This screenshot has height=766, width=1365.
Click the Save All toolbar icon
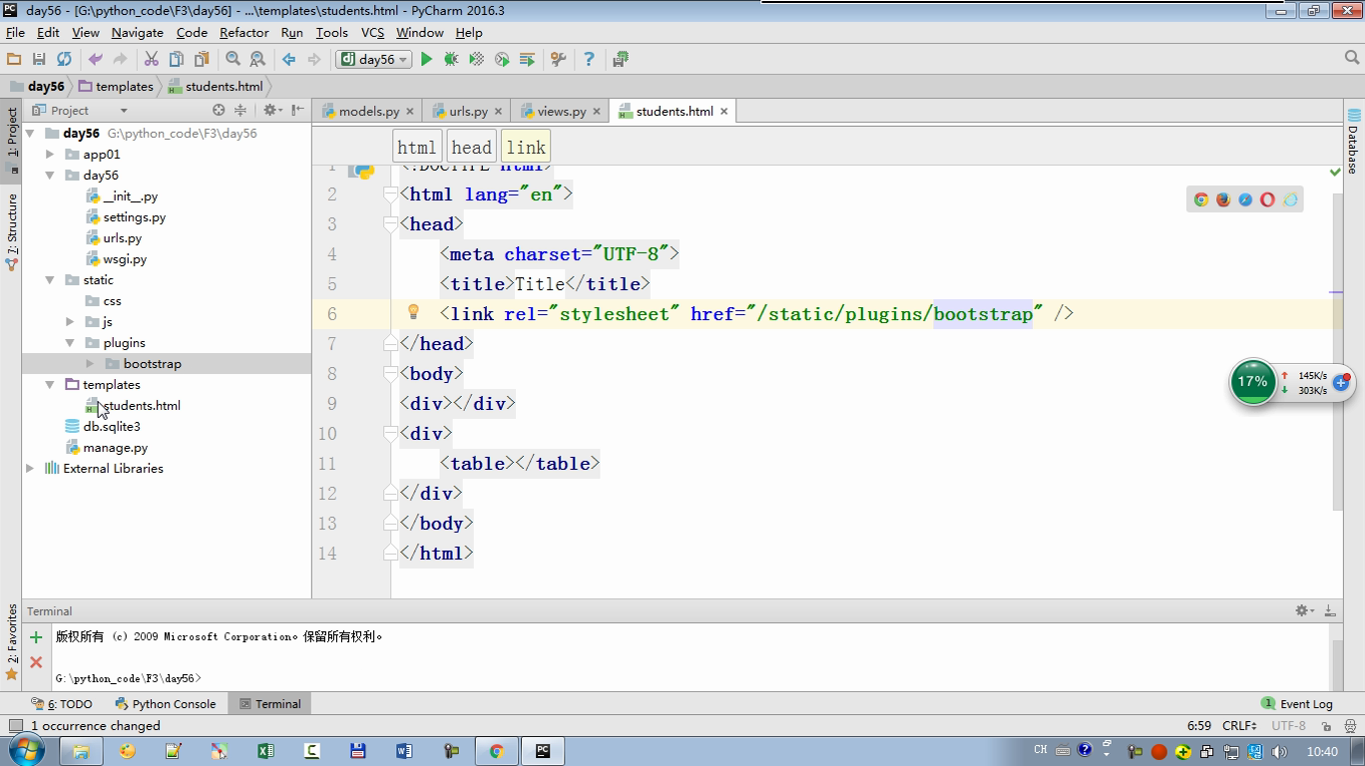(x=39, y=60)
